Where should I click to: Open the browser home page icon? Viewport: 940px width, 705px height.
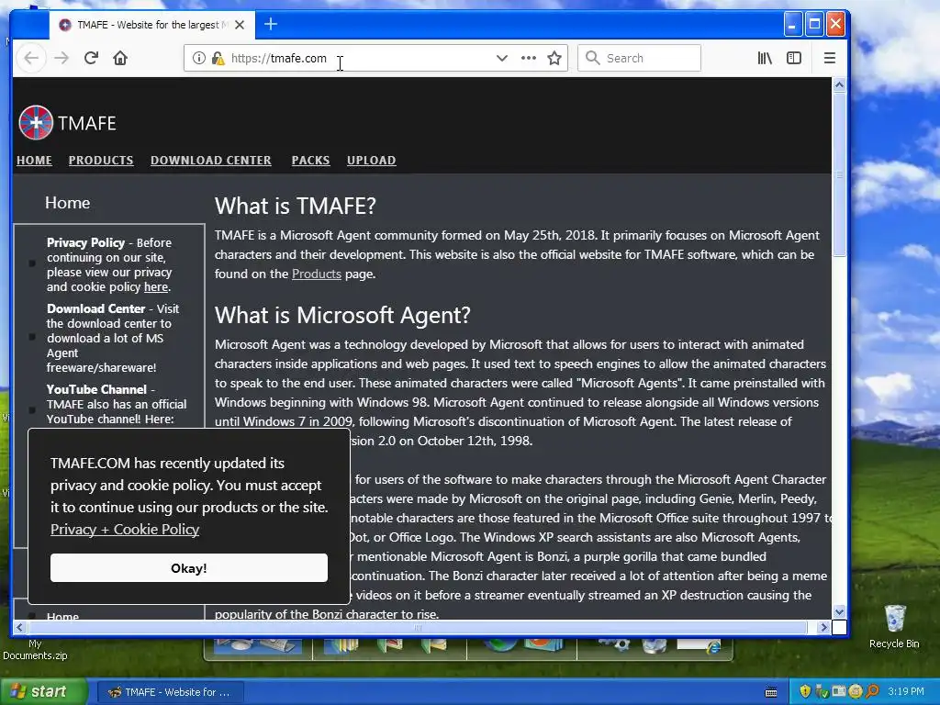pyautogui.click(x=120, y=58)
